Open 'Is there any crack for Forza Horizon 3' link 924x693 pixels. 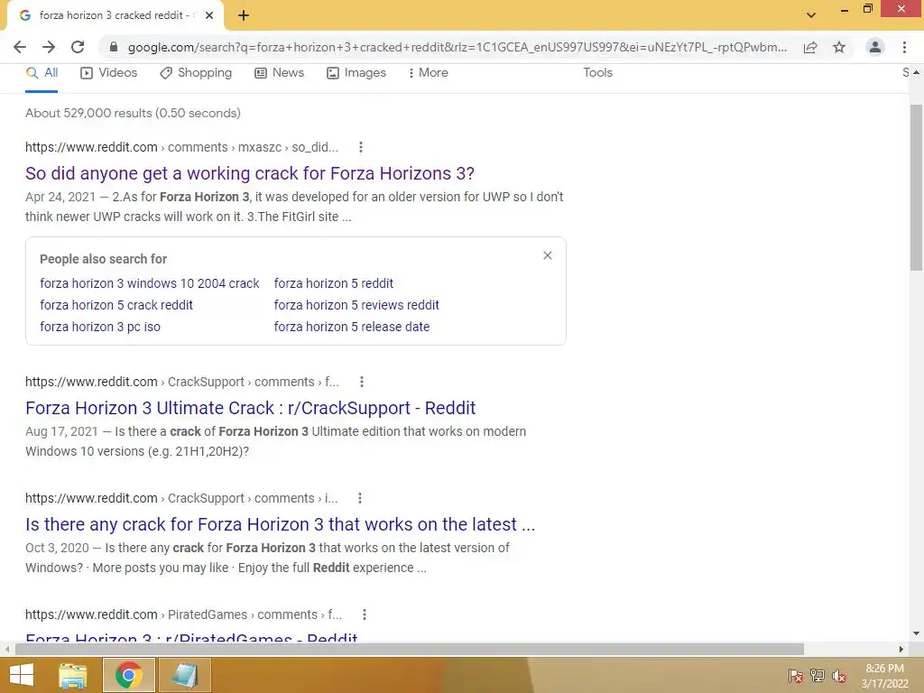tap(281, 524)
